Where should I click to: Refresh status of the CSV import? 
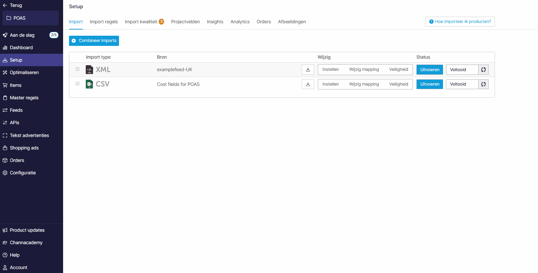coord(483,84)
